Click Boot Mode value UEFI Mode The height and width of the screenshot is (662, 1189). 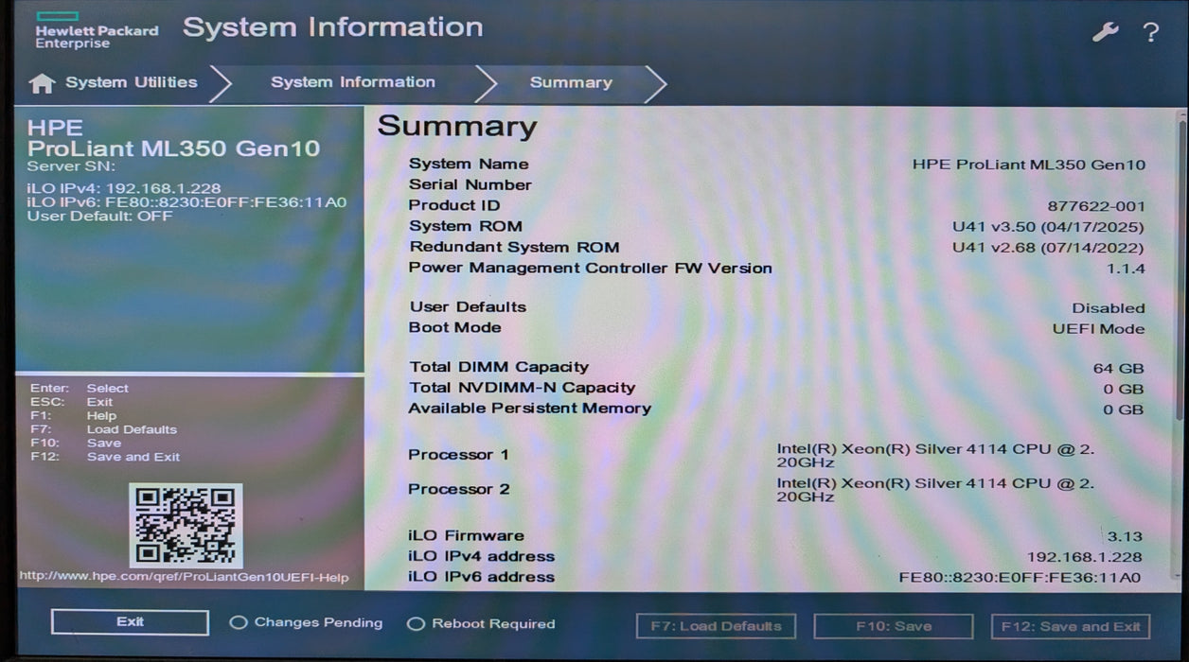pyautogui.click(x=1098, y=329)
